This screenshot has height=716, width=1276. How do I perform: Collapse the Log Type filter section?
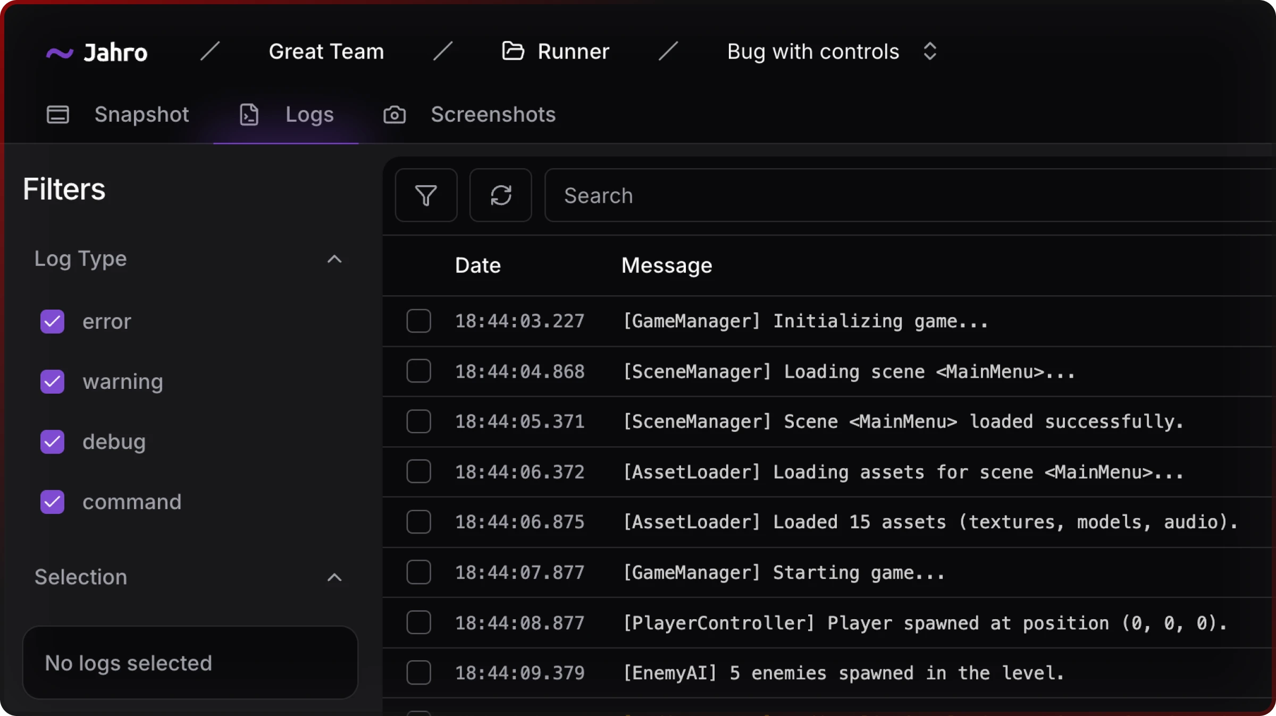pyautogui.click(x=334, y=259)
